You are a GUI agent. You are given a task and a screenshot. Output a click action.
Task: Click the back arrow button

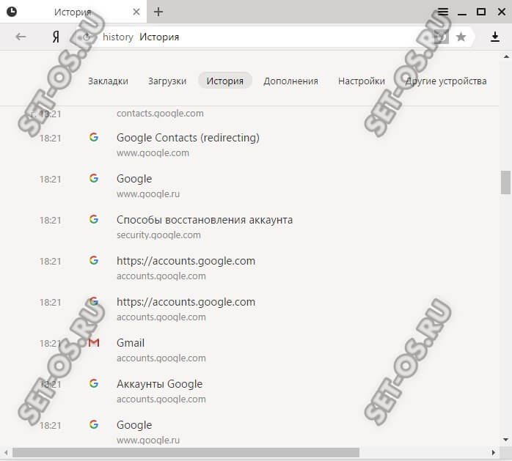(21, 37)
